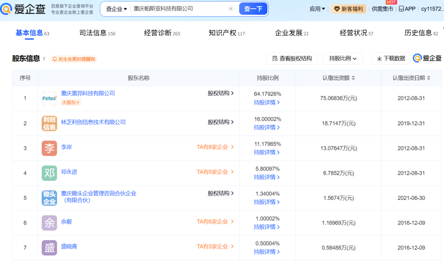This screenshot has height=261, width=444.
Task: Expand TA有6家企业 for 余毅
Action: click(215, 222)
